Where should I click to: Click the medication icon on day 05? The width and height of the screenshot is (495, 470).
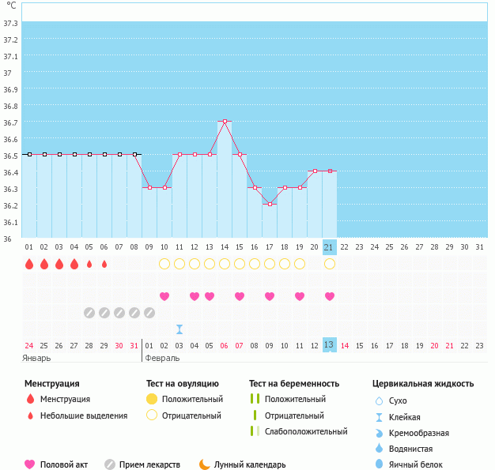coord(89,313)
